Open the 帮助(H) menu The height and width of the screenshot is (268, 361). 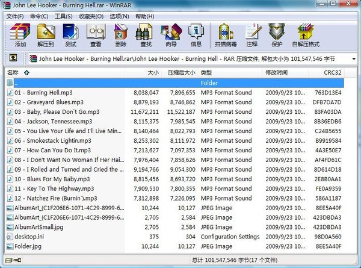point(145,16)
